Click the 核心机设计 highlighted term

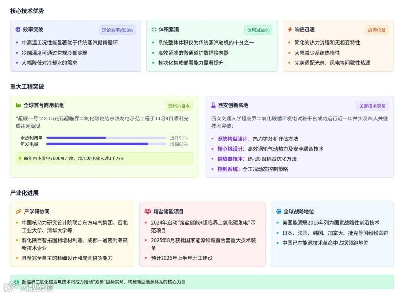pyautogui.click(x=230, y=149)
